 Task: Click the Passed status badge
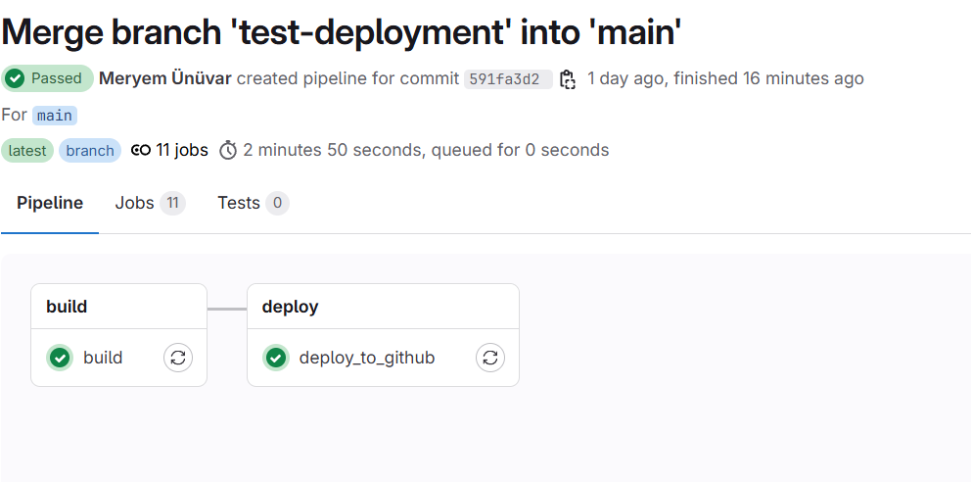48,78
